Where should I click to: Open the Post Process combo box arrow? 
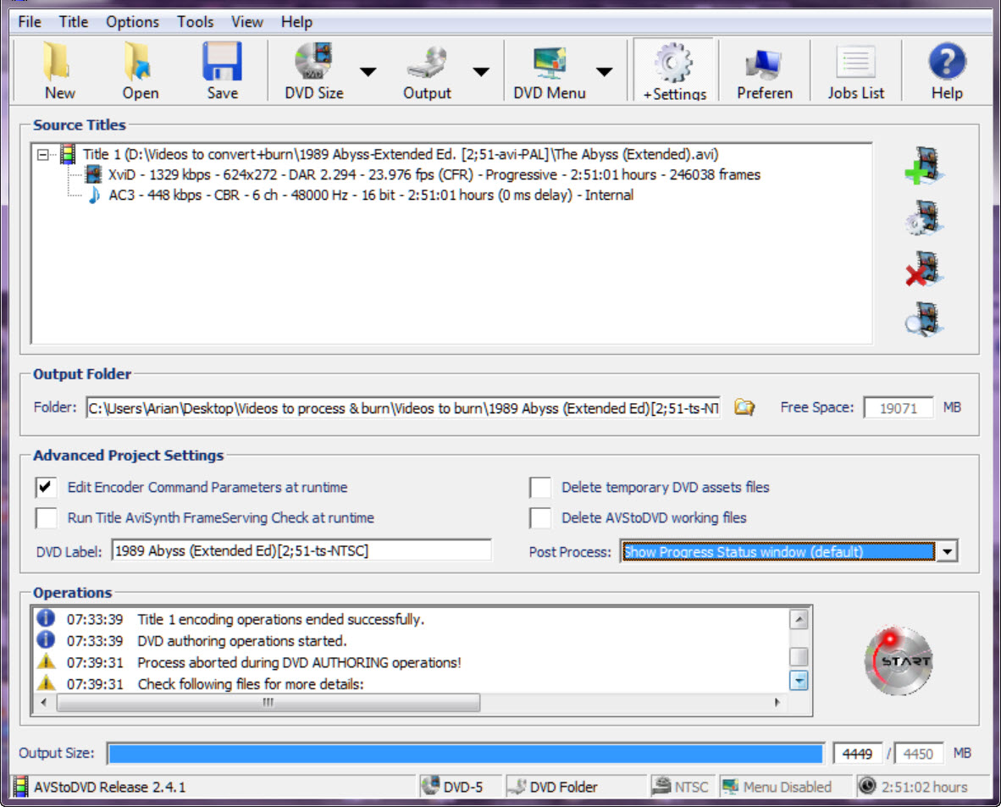[x=948, y=551]
